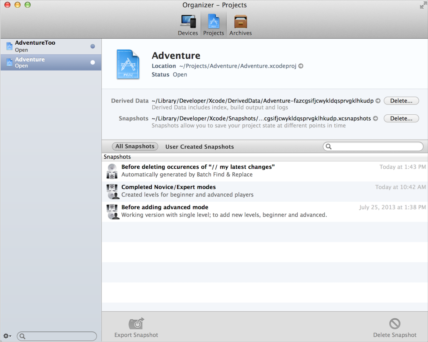Reveal Derived Data folder arrow icon
This screenshot has width=428, height=342.
coord(378,101)
